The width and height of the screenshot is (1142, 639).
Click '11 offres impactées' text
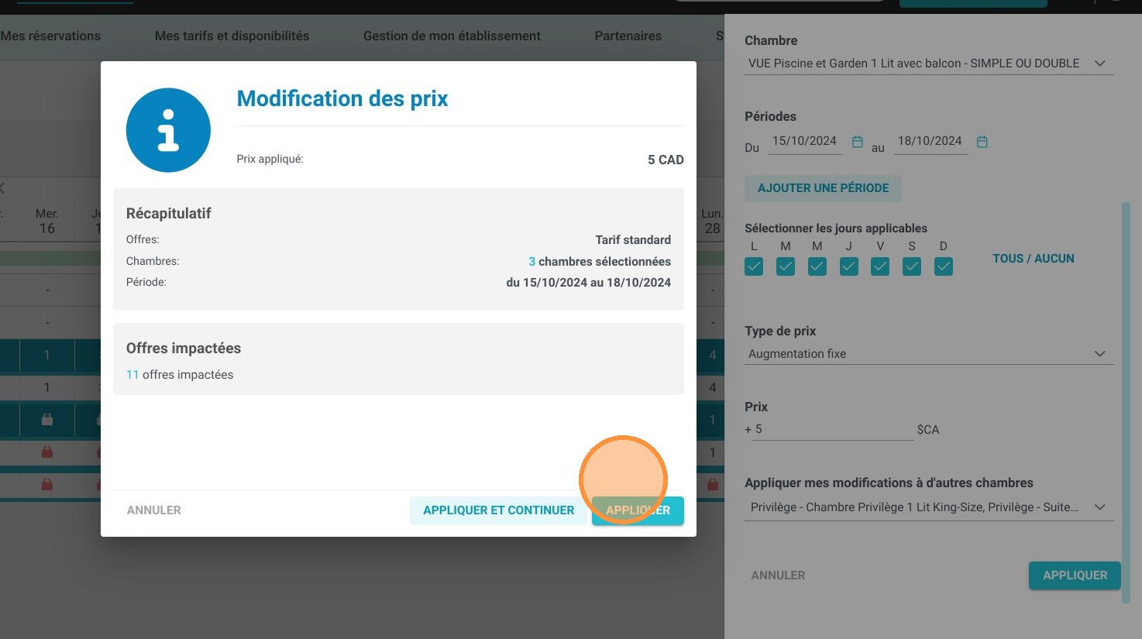click(180, 375)
